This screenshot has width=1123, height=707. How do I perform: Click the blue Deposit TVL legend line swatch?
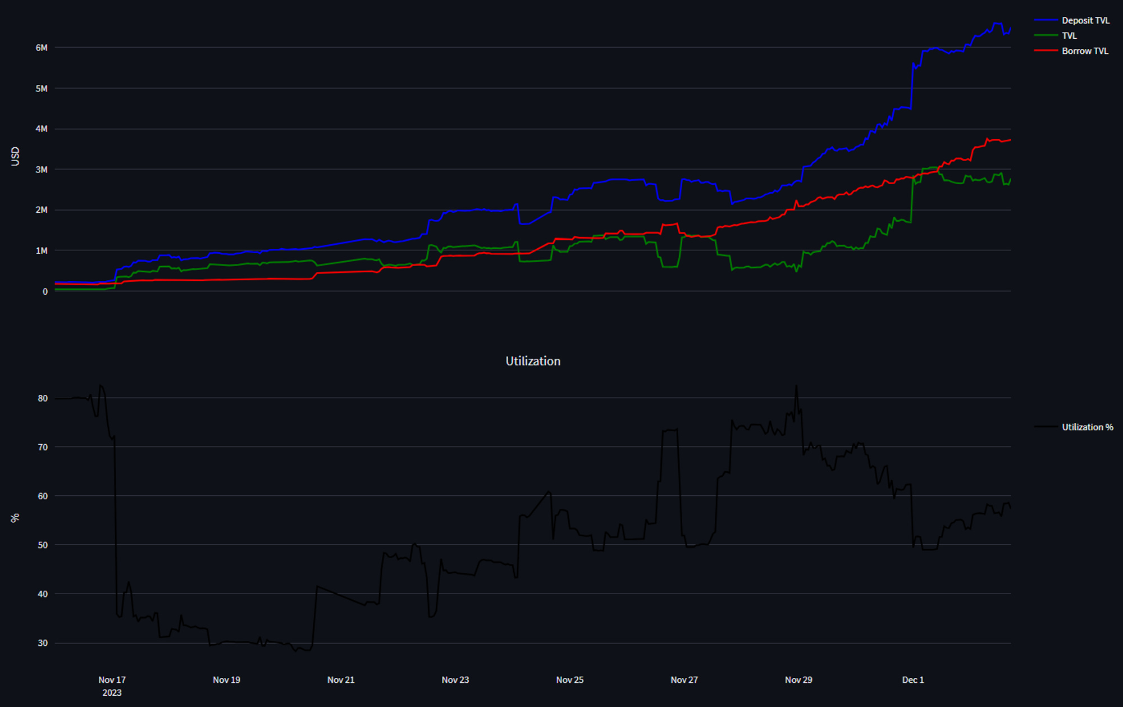(x=1046, y=20)
